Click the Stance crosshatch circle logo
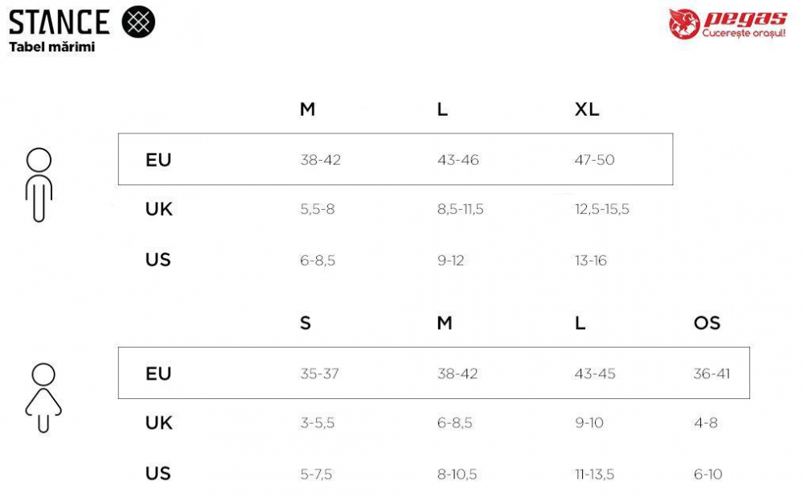Viewport: 804px width, 502px height. pos(137,22)
